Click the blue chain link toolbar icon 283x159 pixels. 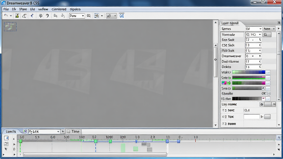click(122, 16)
